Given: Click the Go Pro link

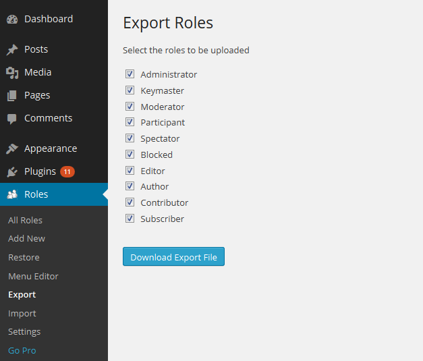Looking at the screenshot, I should (22, 351).
